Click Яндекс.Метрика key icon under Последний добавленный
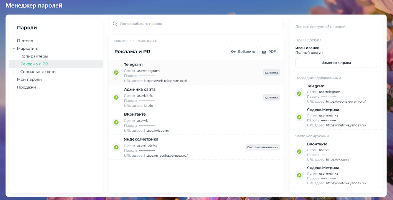This screenshot has height=200, width=393. (x=299, y=117)
